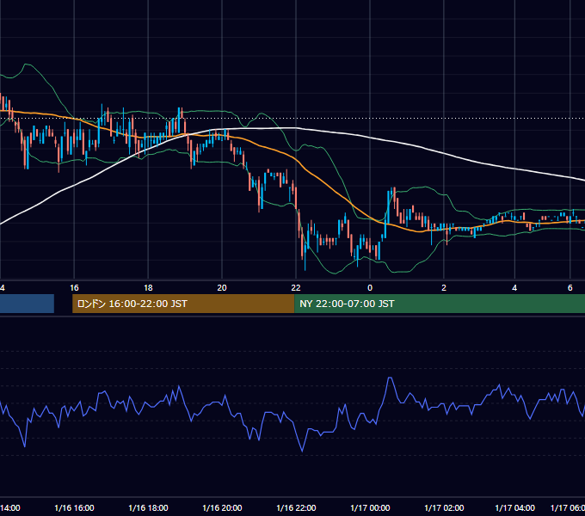
Task: Click the "1/16 16:00" date label
Action: click(74, 507)
